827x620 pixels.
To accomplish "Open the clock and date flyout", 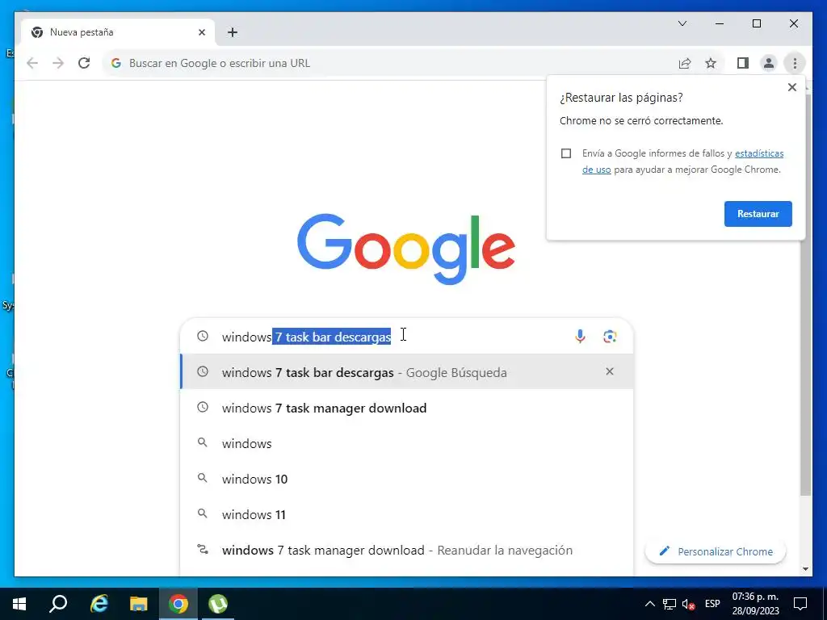I will coord(755,604).
